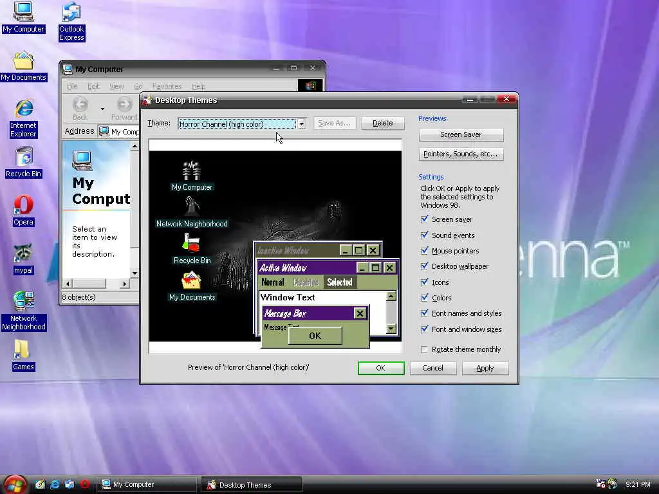Toggle the Mouse pointers checkbox

425,250
